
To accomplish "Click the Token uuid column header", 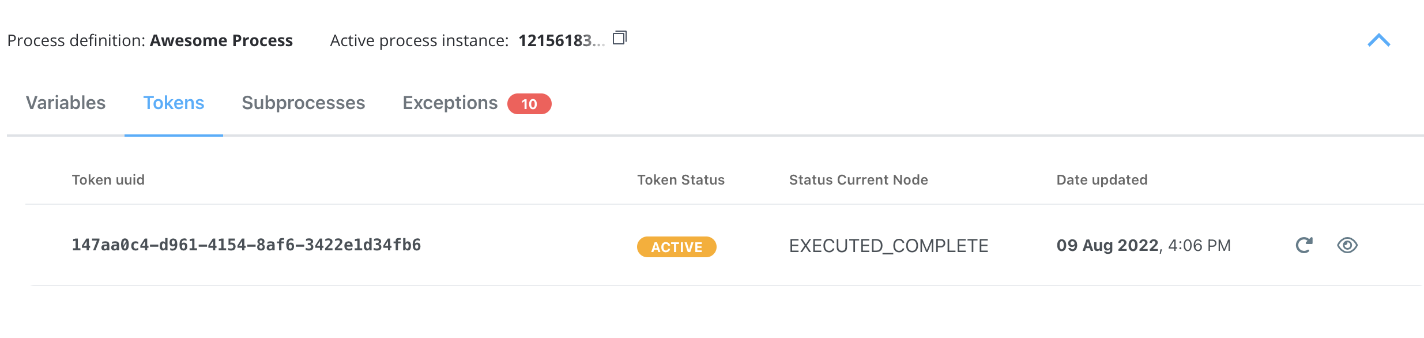I will tap(108, 180).
